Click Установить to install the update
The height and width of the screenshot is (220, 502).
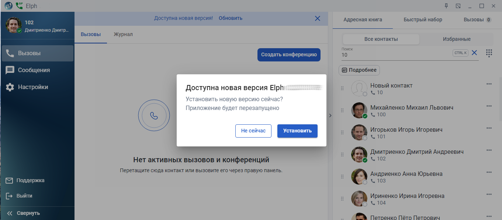coord(297,131)
